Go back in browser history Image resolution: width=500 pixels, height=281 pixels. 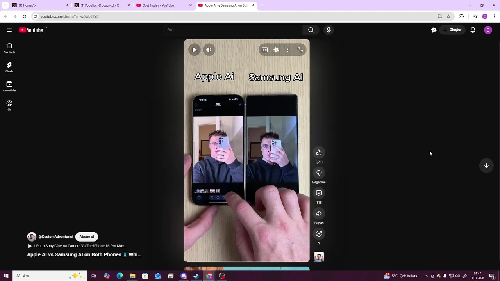pyautogui.click(x=5, y=16)
